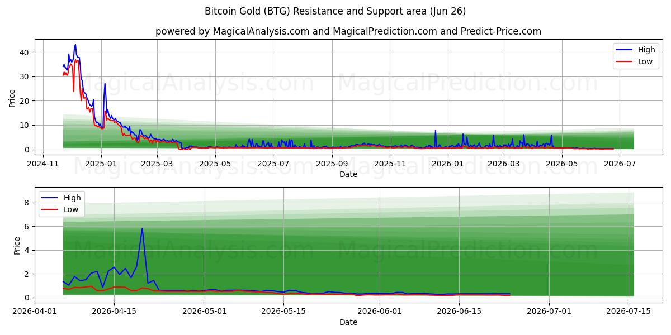Image resolution: width=671 pixels, height=335 pixels.
Task: Click the '2025-01' x-axis label on the top chart
Action: [101, 164]
